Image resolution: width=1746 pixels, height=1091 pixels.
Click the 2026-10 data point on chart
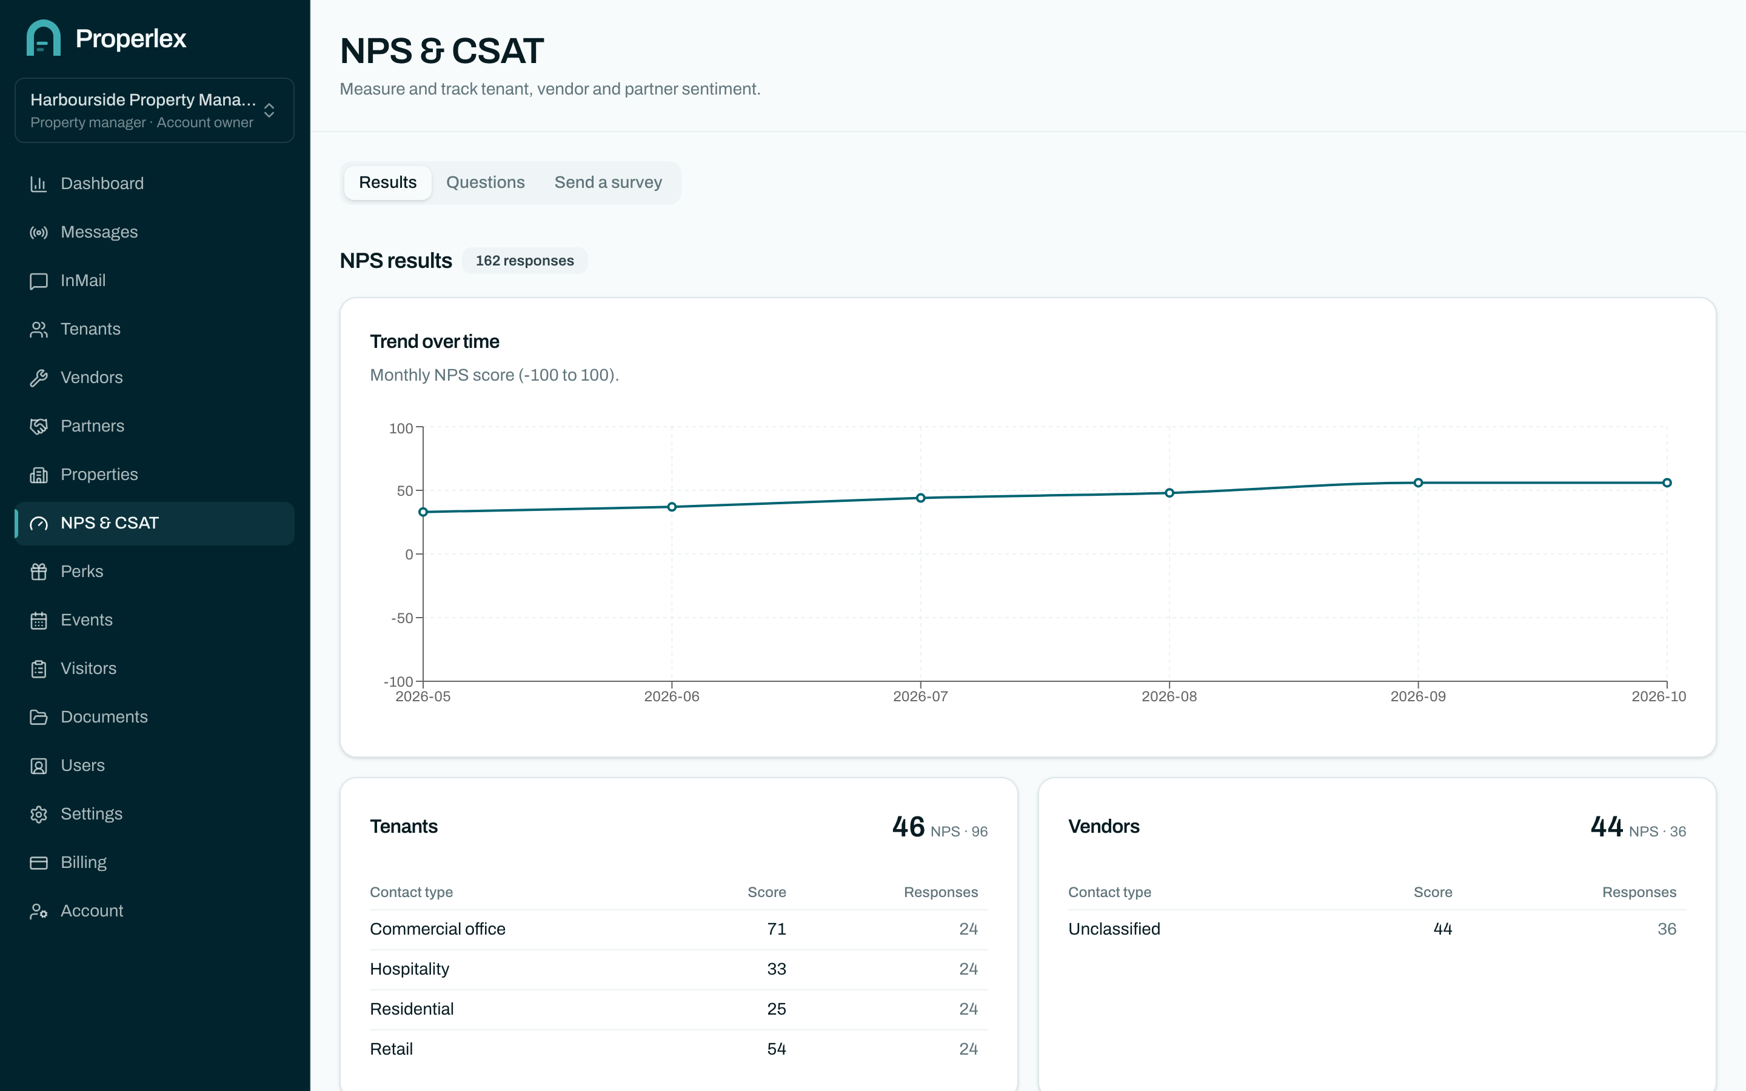[1667, 482]
